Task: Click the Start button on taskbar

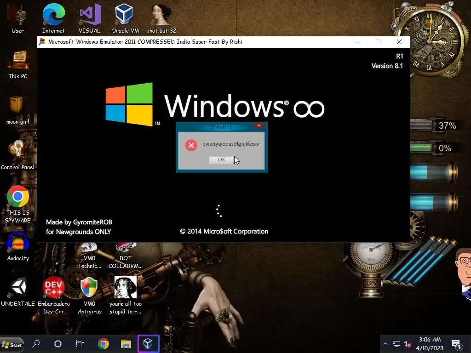Action: 11,344
